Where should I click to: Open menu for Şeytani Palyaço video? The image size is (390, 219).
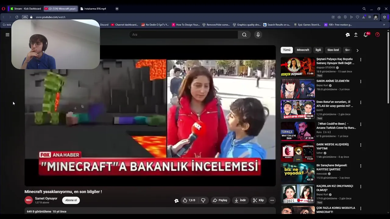[x=361, y=60]
